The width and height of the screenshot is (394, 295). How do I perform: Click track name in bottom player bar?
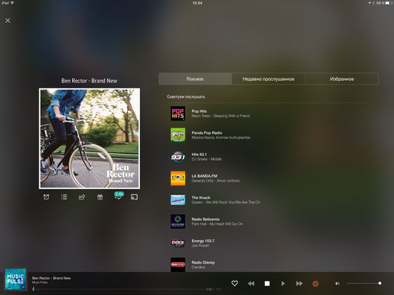51,278
